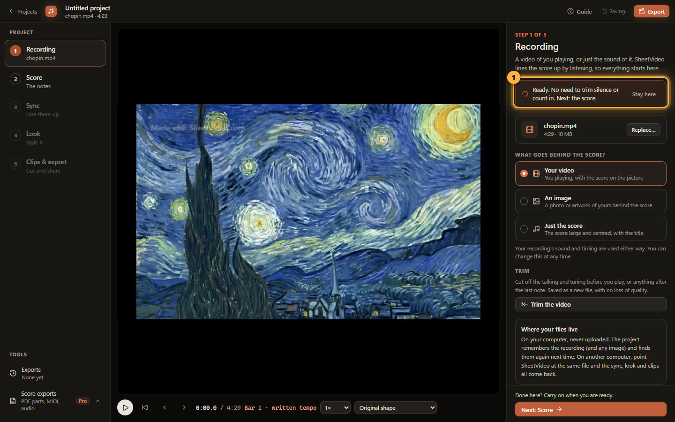Step to the next bar
Viewport: 675px width, 422px height.
(184, 407)
